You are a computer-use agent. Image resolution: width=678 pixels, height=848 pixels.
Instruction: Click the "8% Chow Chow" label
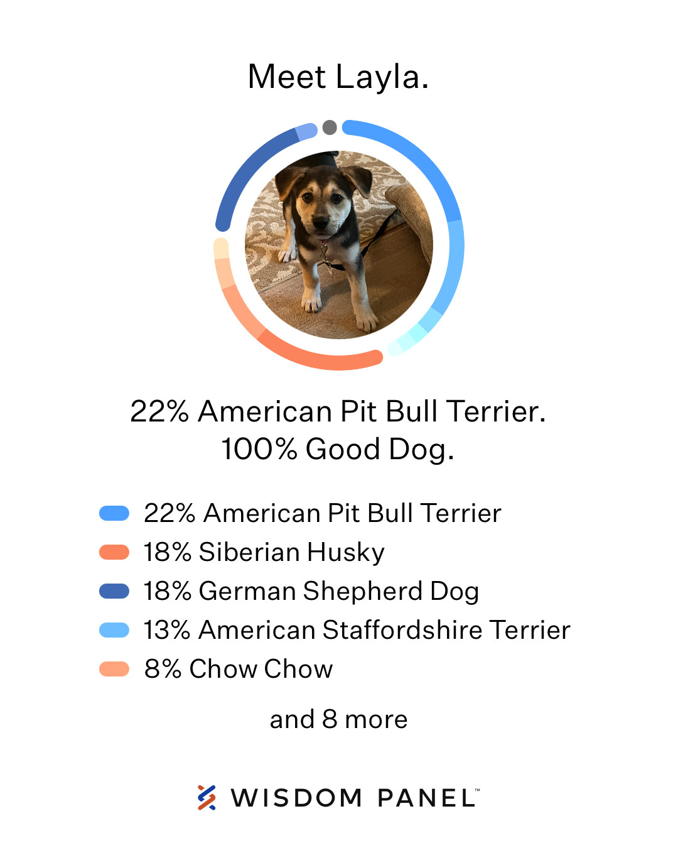click(238, 669)
